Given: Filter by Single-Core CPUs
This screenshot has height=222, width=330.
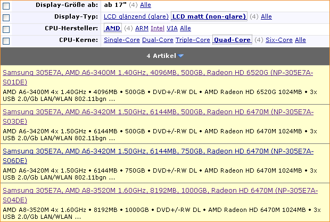Looking at the screenshot, I should pyautogui.click(x=122, y=40).
